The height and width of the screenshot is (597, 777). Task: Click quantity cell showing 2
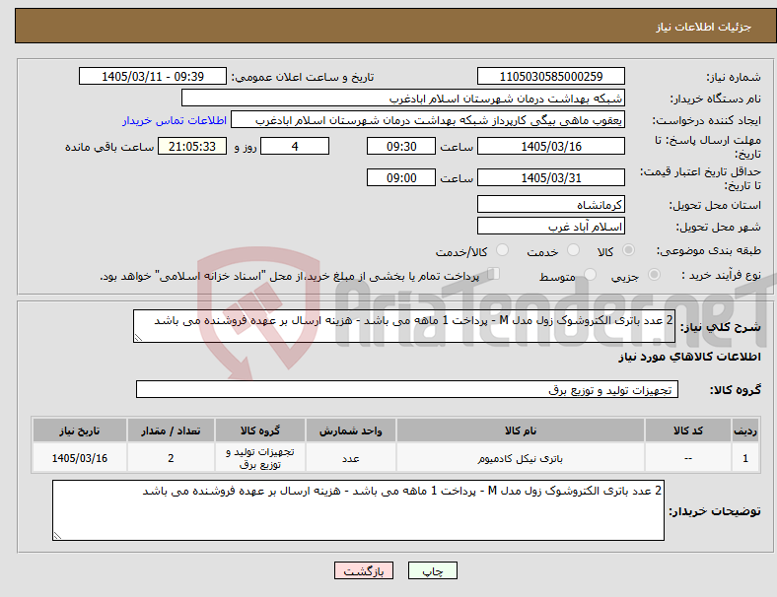tap(171, 458)
